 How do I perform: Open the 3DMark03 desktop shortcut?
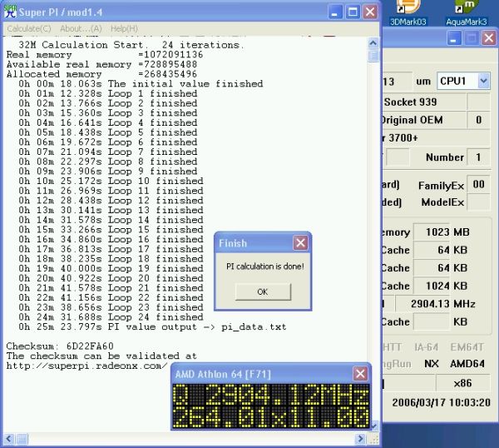click(x=408, y=12)
